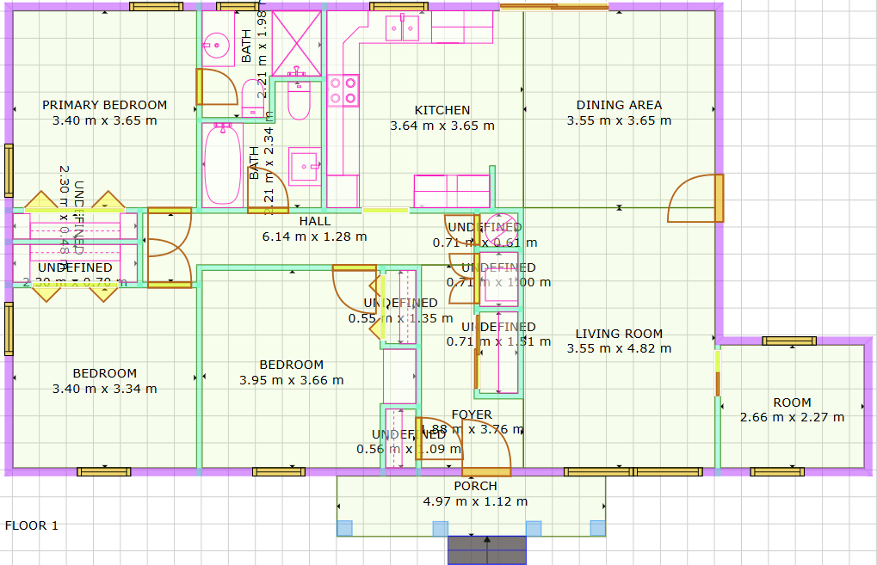Click the 3.64 m x 3.65 m dimension

442,126
